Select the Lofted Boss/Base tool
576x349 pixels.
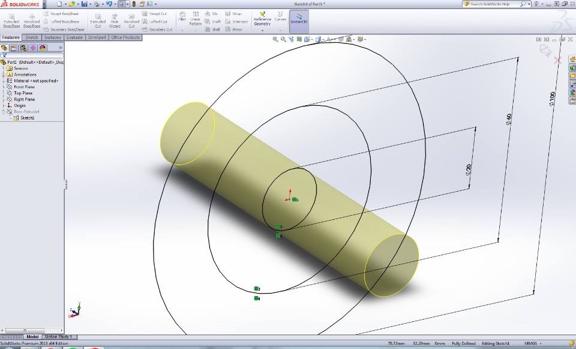(61, 22)
